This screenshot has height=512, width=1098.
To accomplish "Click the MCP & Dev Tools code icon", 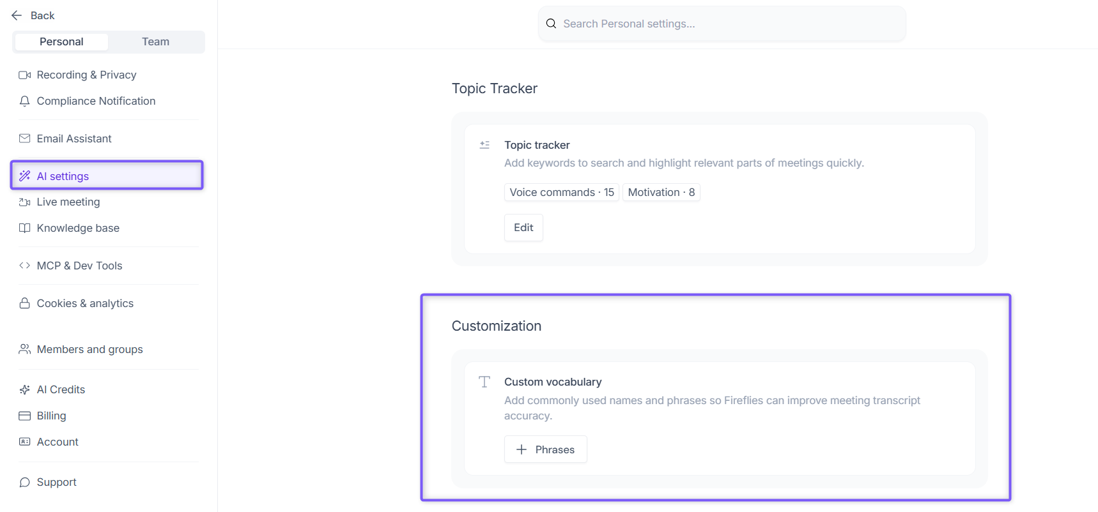I will [x=25, y=266].
